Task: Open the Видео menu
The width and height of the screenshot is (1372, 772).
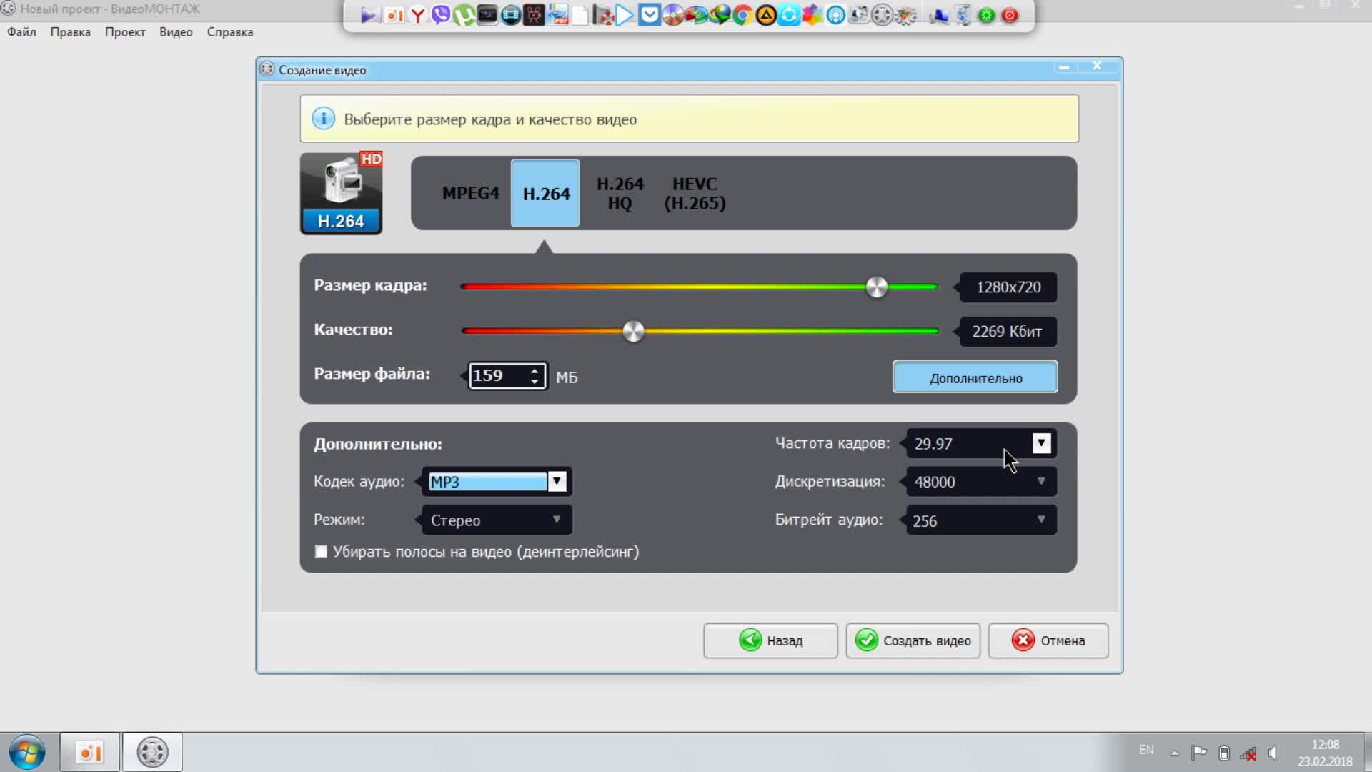Action: [176, 32]
